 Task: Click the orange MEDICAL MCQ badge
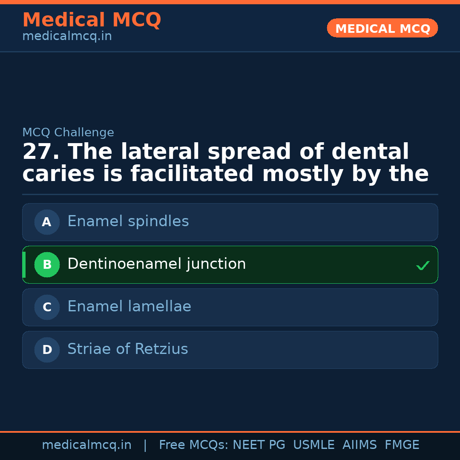[382, 28]
